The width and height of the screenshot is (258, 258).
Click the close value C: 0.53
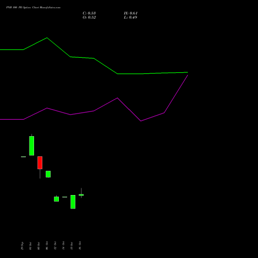pyautogui.click(x=89, y=13)
